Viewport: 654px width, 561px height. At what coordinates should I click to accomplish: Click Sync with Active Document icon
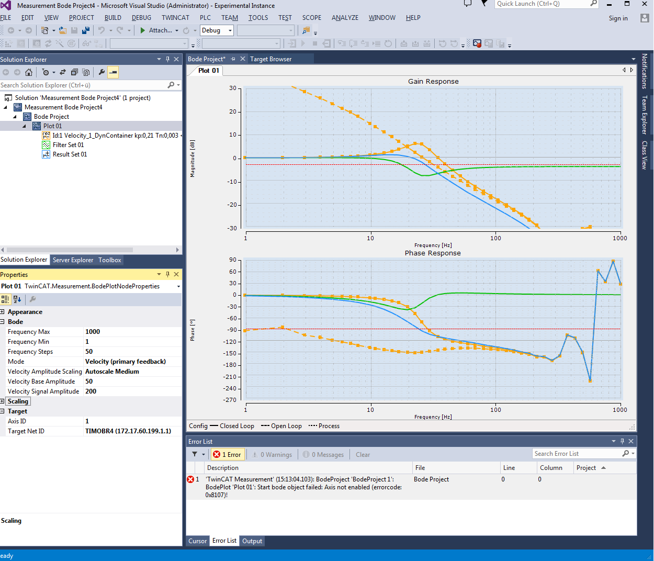(63, 72)
